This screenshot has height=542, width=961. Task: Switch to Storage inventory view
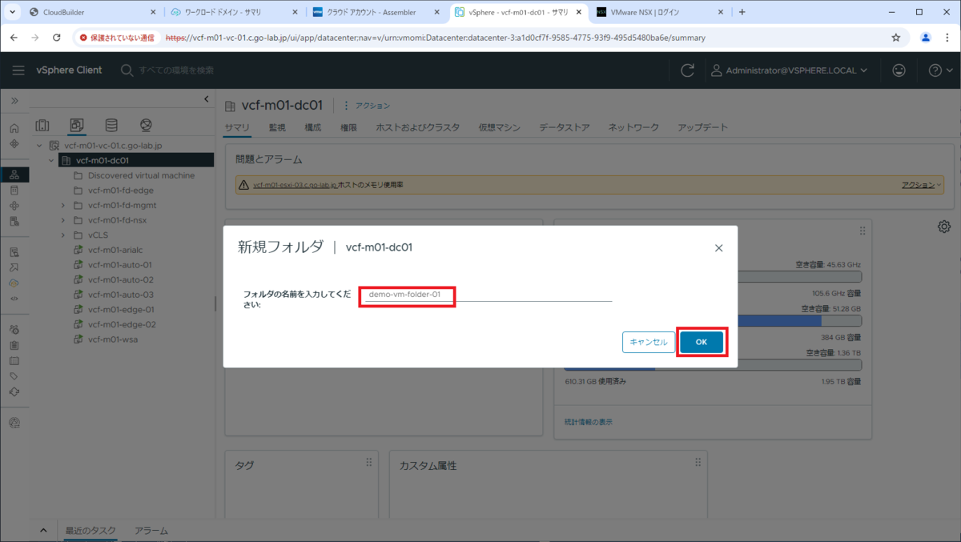tap(111, 126)
